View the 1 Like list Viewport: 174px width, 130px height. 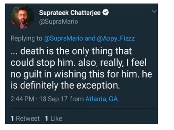(54, 119)
